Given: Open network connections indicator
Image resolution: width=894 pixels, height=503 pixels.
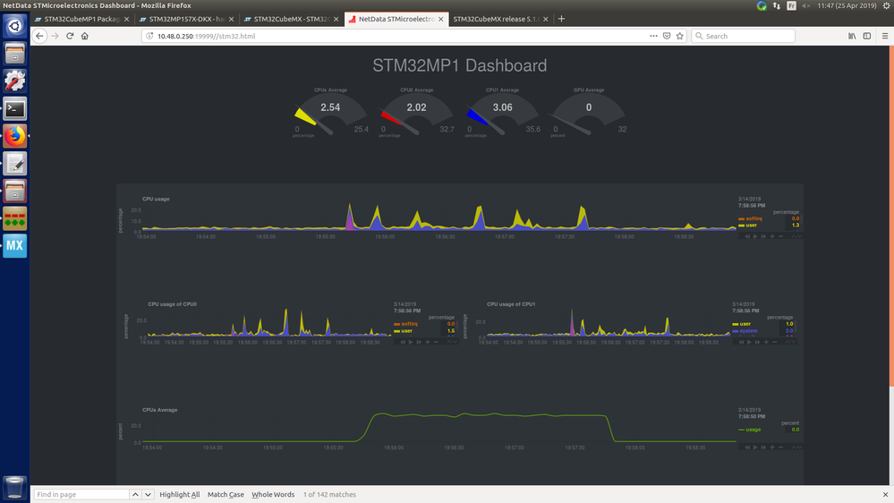Looking at the screenshot, I should [x=777, y=5].
